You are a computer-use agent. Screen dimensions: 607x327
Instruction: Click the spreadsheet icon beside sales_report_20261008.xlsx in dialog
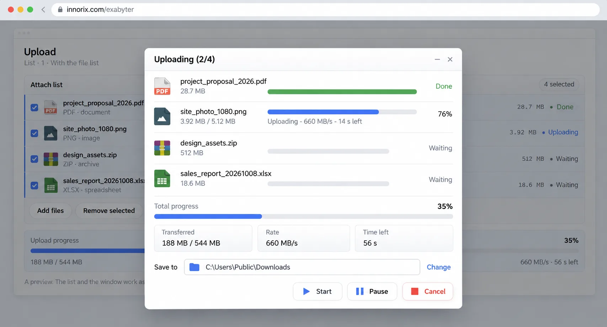162,179
